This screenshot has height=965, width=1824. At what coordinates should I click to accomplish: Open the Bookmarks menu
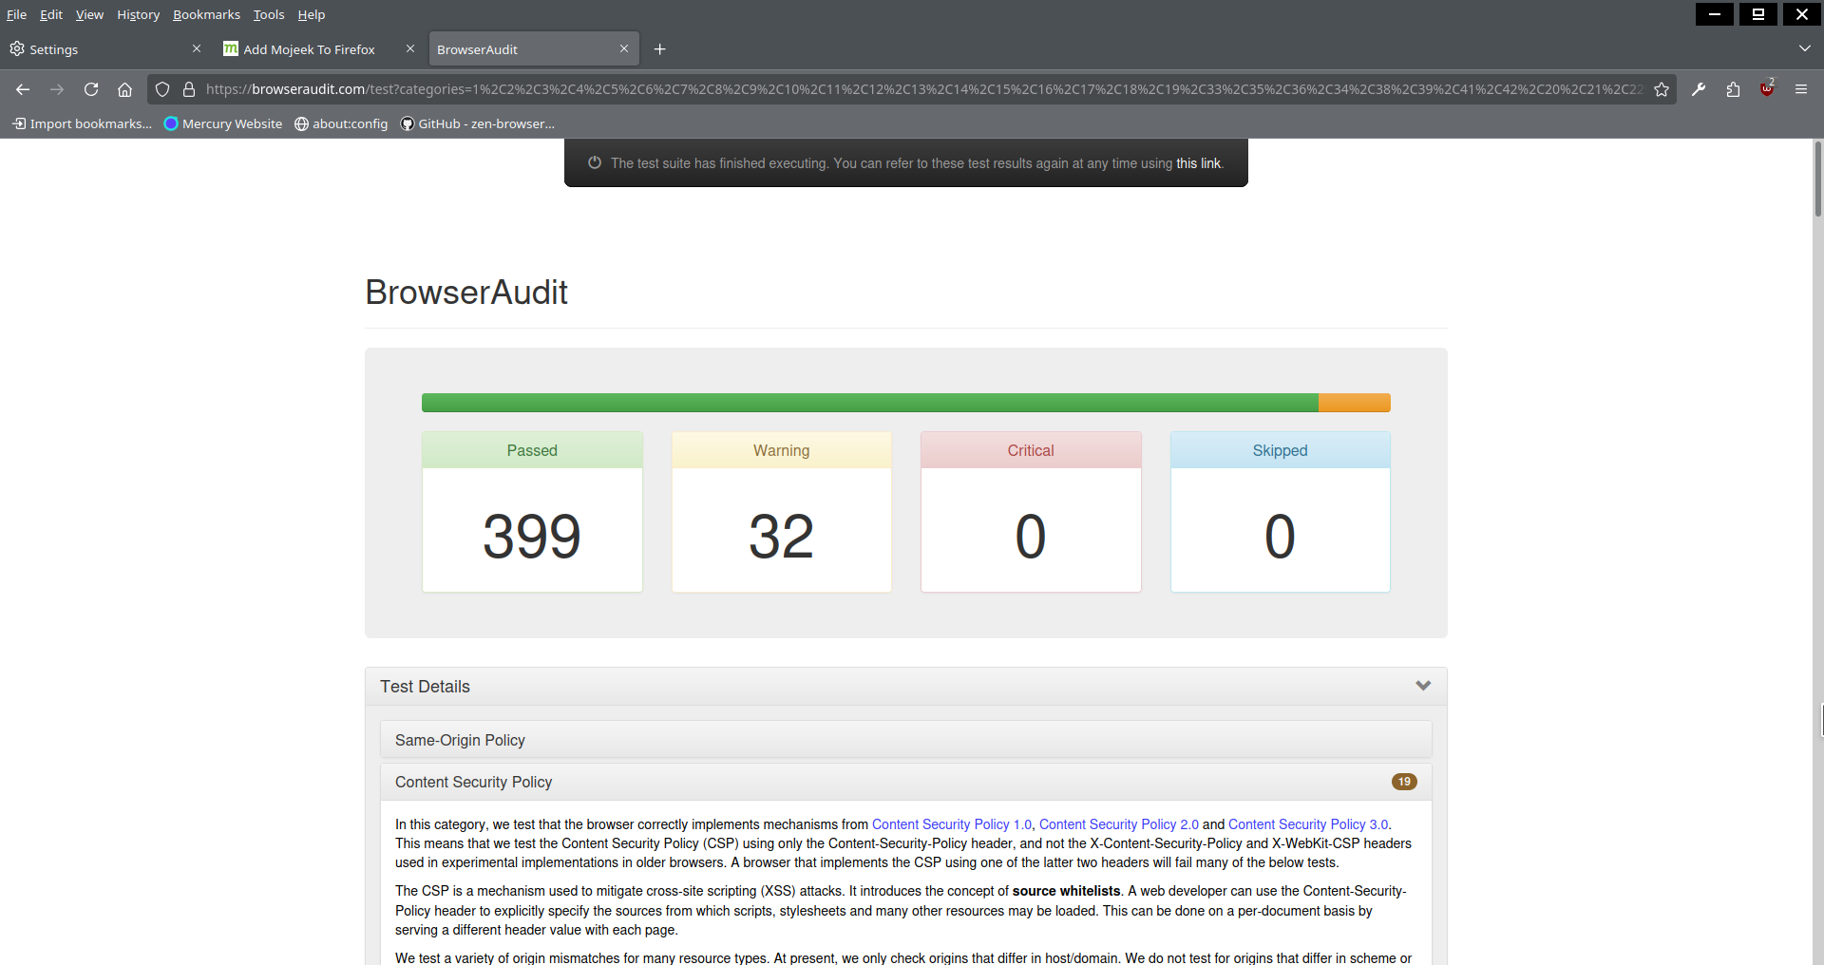coord(206,14)
